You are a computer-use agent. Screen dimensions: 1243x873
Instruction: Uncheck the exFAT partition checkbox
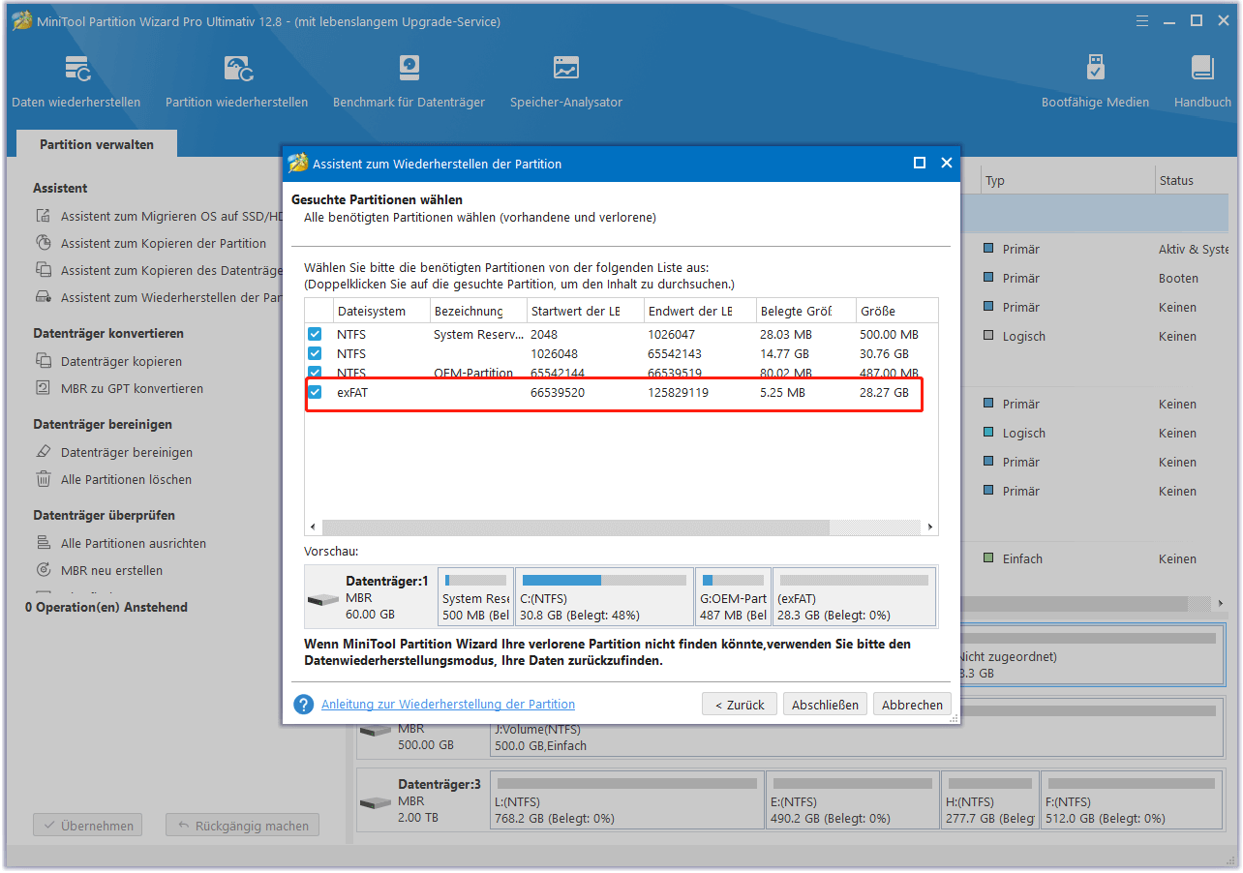(x=315, y=392)
